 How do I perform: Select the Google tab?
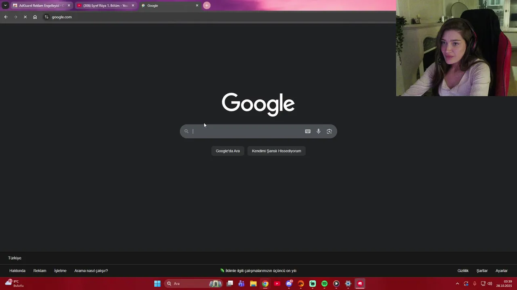pyautogui.click(x=170, y=6)
